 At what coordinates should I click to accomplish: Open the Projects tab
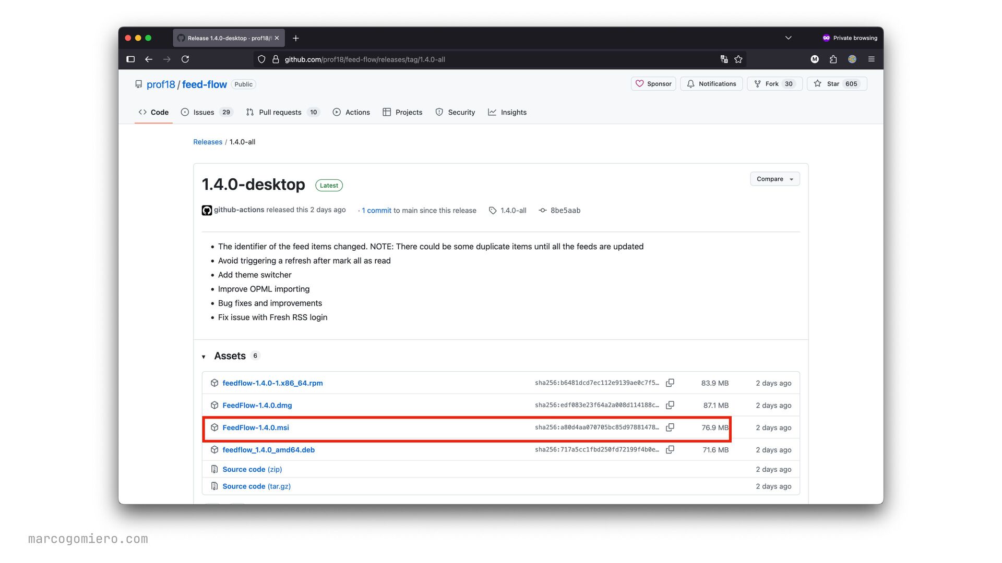(402, 112)
